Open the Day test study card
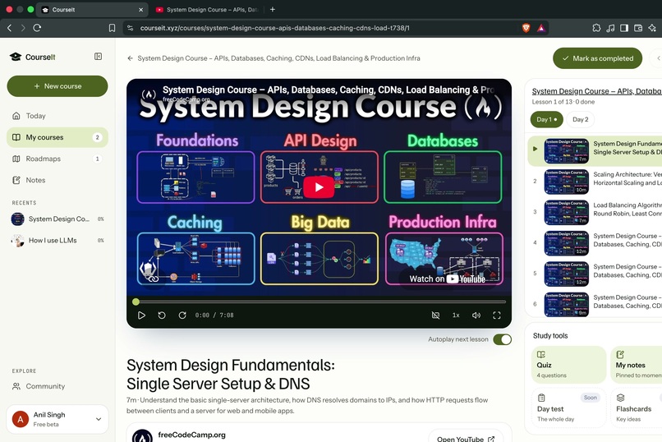The width and height of the screenshot is (662, 442). tap(568, 407)
